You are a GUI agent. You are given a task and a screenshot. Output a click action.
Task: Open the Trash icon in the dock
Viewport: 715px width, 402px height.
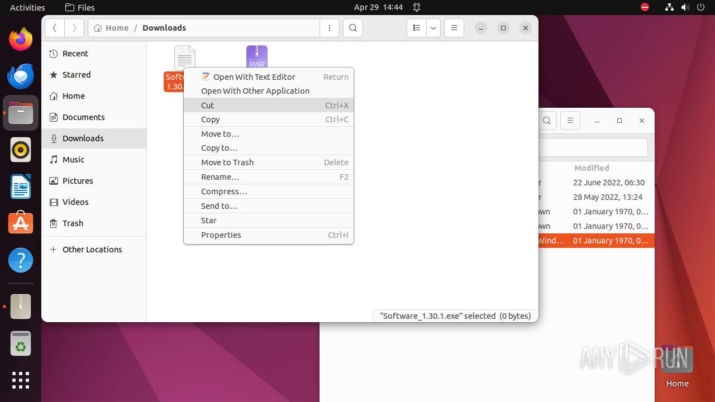[x=21, y=343]
